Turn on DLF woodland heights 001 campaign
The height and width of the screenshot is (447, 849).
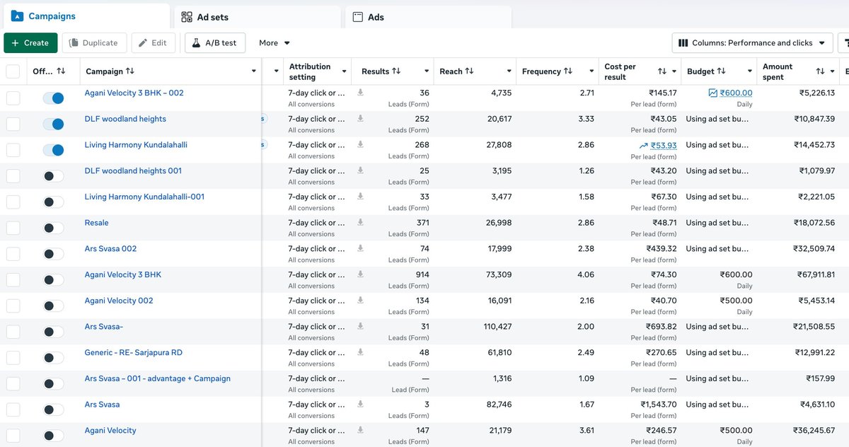(x=53, y=176)
